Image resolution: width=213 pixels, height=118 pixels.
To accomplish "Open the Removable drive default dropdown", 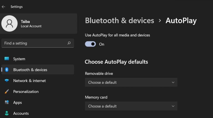I will 131,82.
